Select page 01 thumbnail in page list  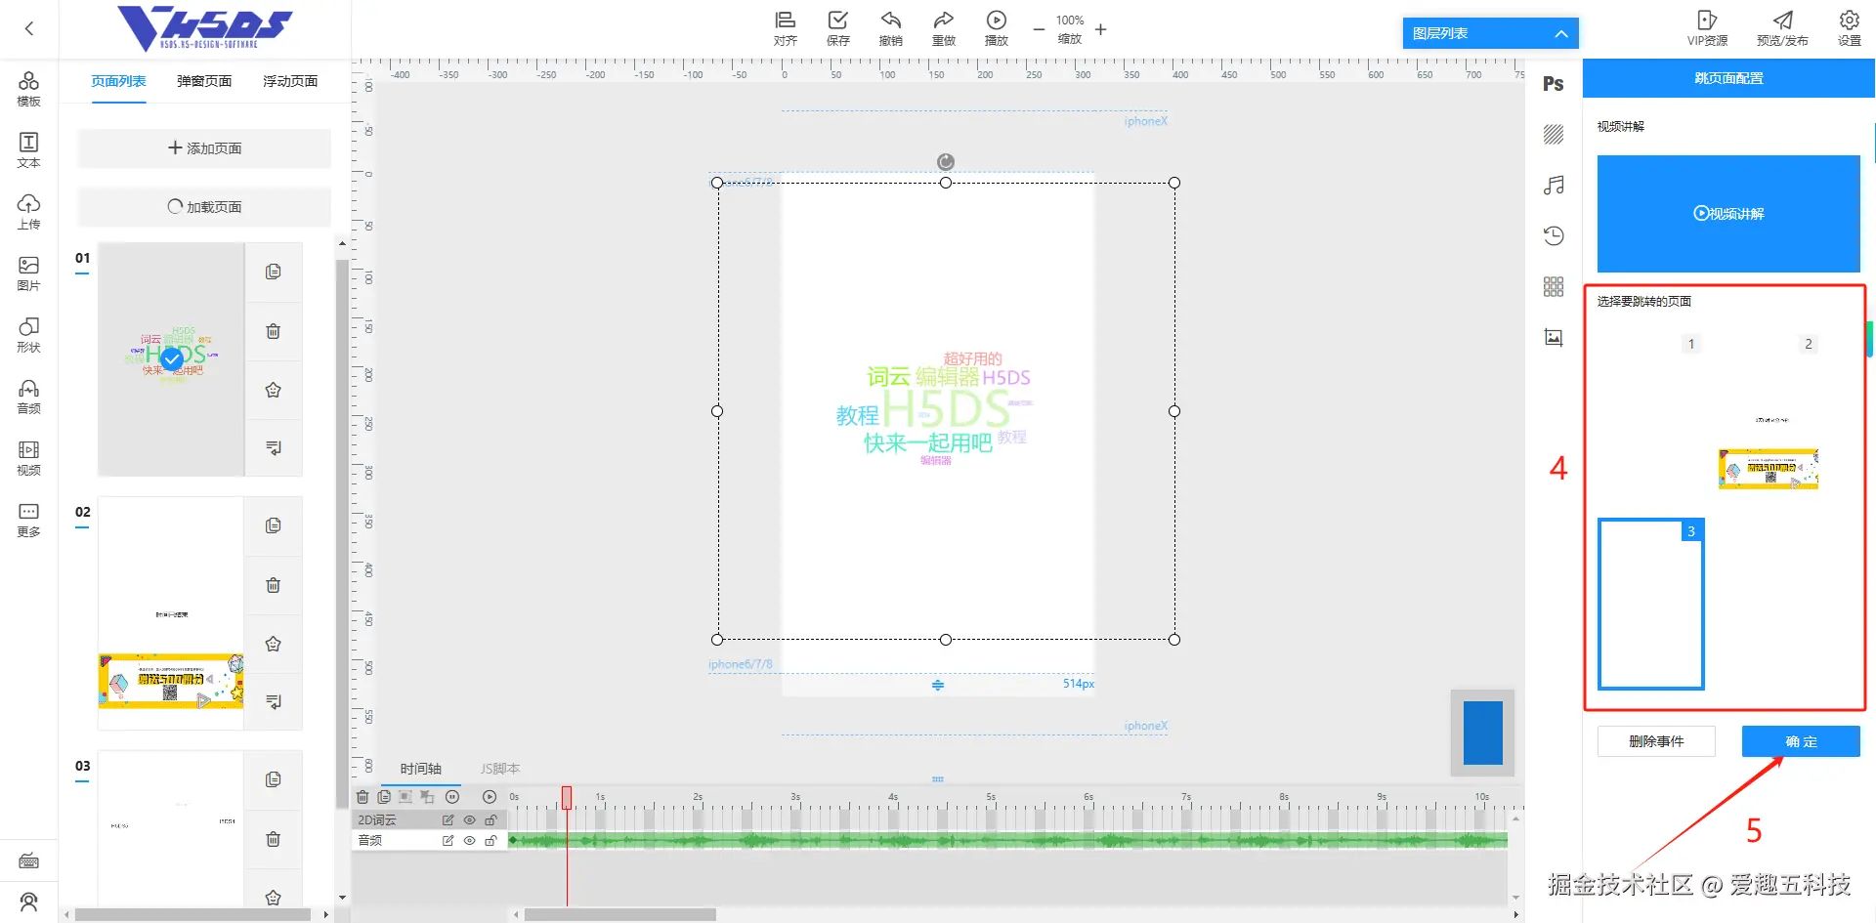[x=171, y=359]
